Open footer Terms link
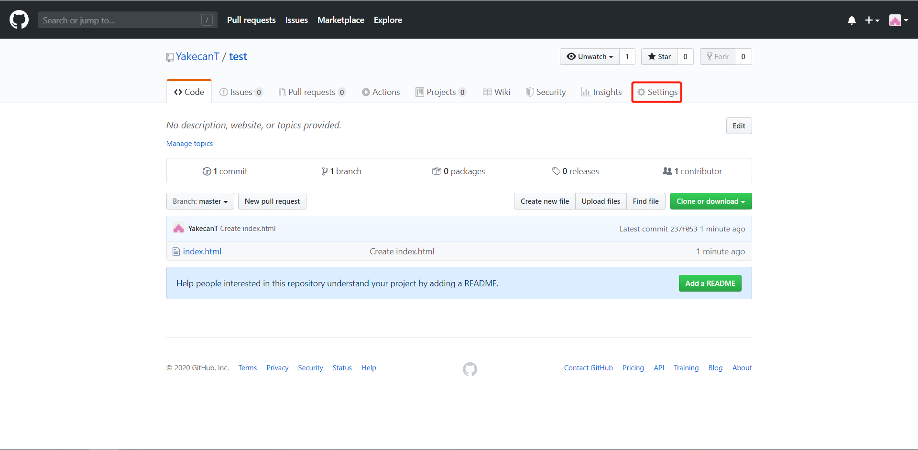The height and width of the screenshot is (450, 918). point(248,368)
